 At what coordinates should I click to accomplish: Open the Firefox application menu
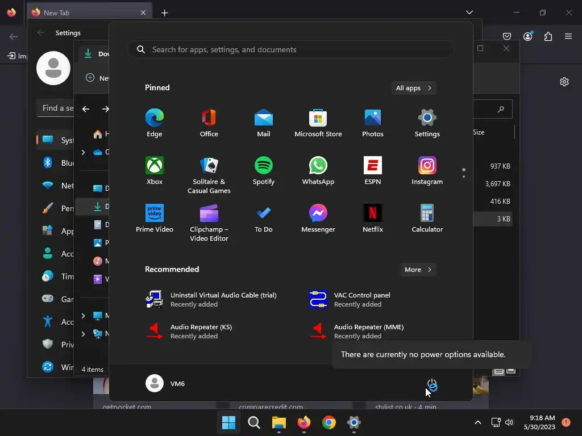[568, 36]
